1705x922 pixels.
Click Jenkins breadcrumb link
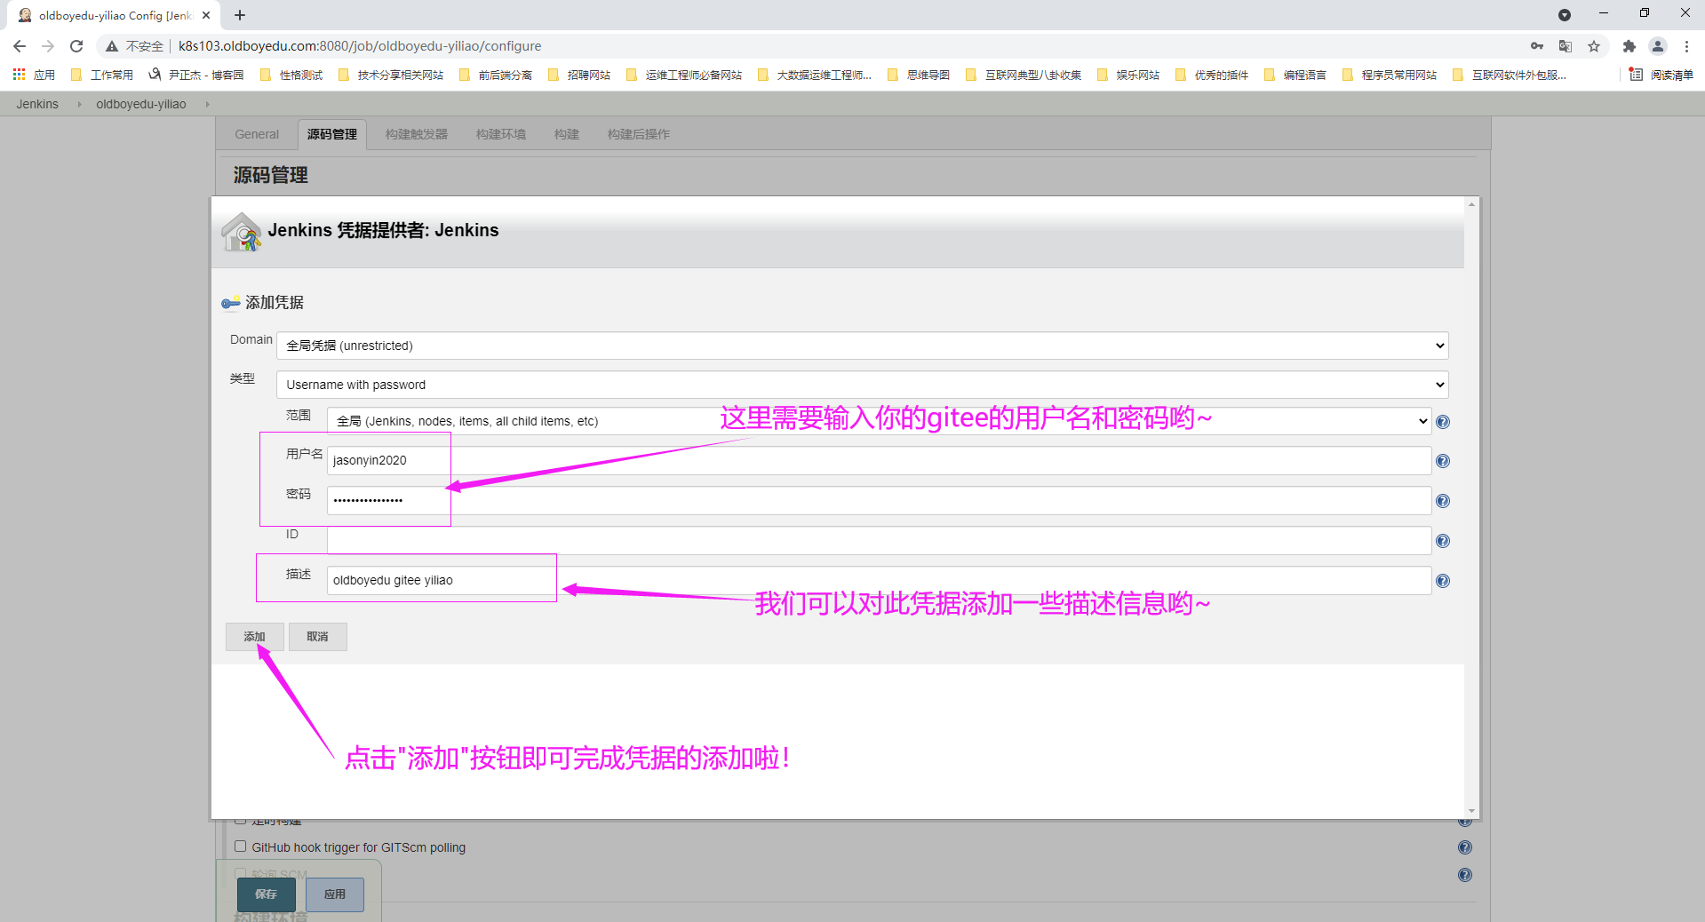pos(37,104)
